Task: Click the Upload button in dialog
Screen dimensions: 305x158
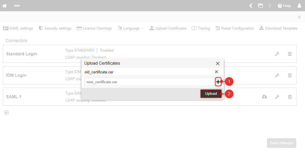Action: tap(211, 94)
